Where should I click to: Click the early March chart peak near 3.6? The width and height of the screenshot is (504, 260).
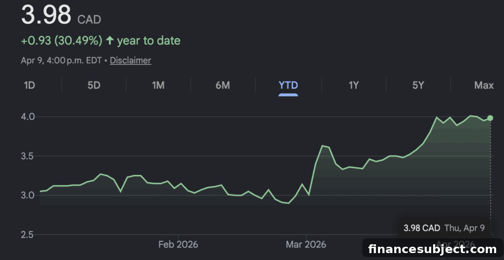coord(322,146)
